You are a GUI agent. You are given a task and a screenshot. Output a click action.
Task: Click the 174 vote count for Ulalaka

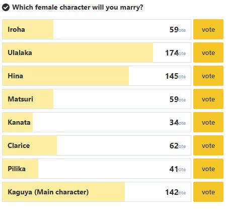pos(172,53)
